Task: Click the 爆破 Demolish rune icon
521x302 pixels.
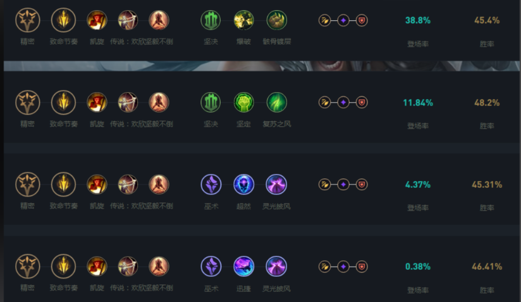Action: (x=243, y=20)
